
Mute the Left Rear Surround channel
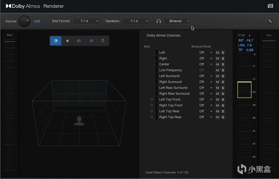(217, 88)
